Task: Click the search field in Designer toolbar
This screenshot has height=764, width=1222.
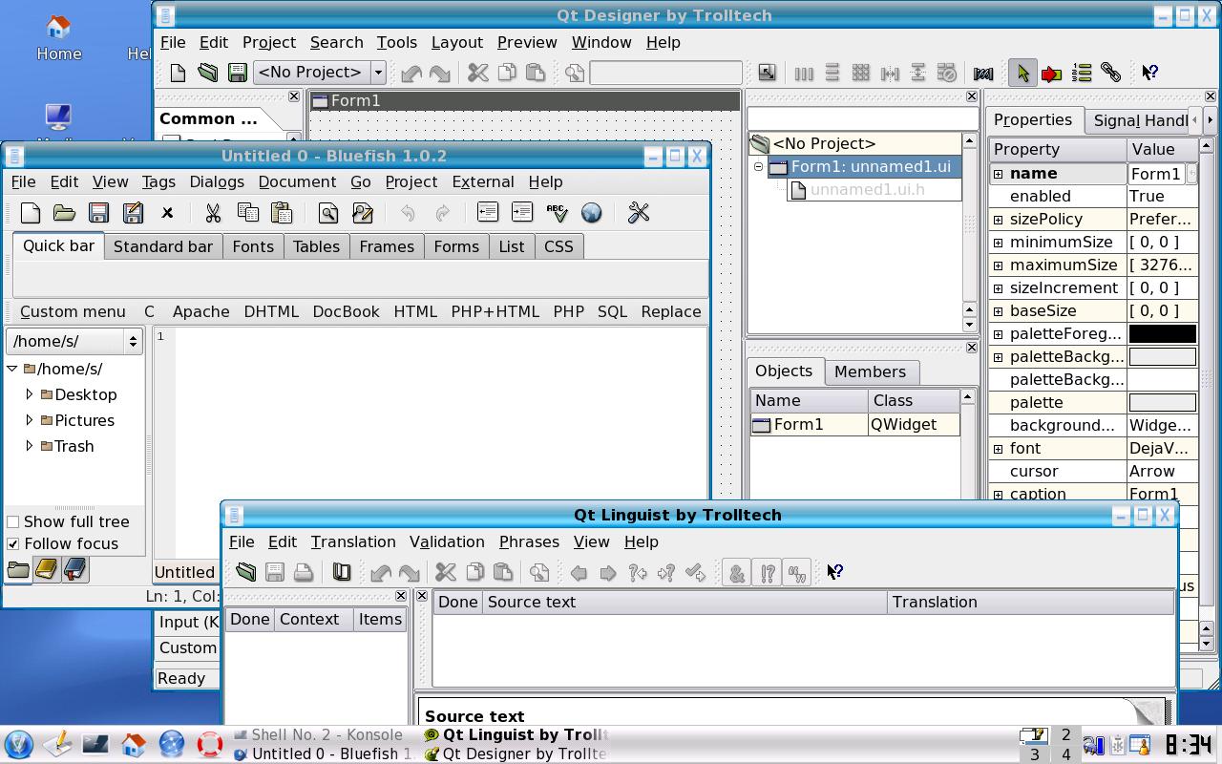Action: [x=665, y=73]
